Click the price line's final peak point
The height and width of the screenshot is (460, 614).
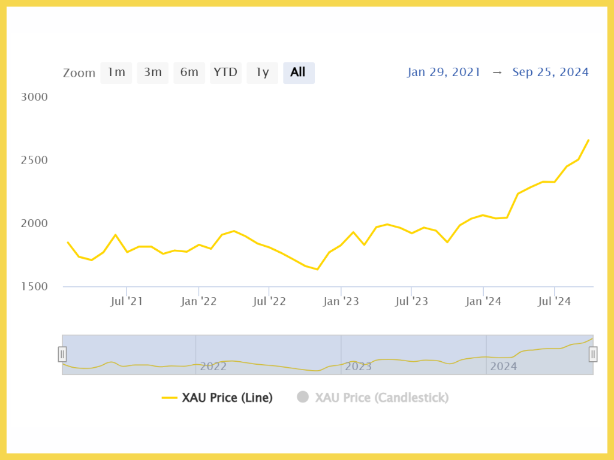588,140
